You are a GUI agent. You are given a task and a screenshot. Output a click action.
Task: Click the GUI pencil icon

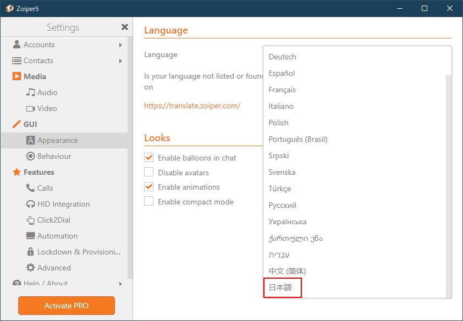(x=16, y=124)
